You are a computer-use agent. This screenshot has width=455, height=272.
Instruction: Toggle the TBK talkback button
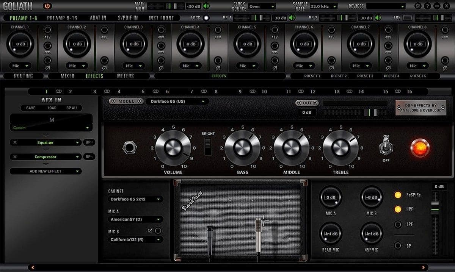click(x=408, y=18)
